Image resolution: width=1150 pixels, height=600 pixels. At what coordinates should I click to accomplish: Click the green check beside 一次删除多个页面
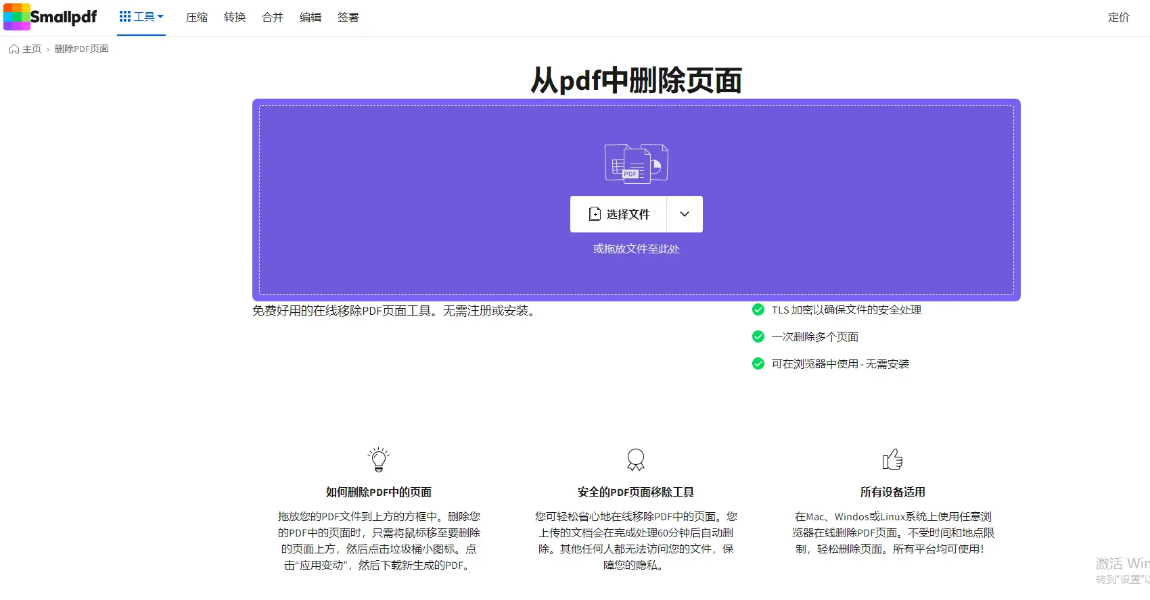758,336
